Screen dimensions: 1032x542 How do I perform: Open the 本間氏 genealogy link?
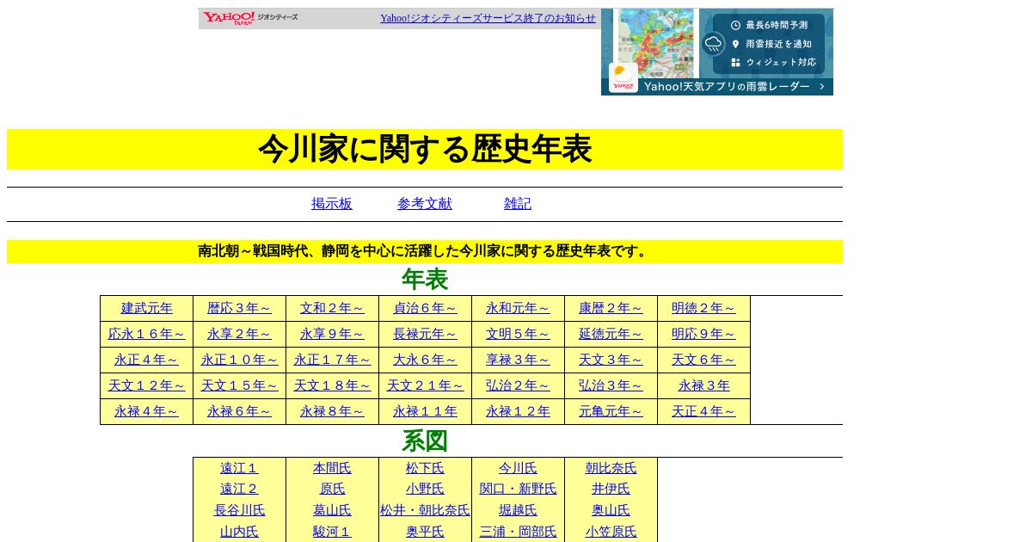point(333,468)
